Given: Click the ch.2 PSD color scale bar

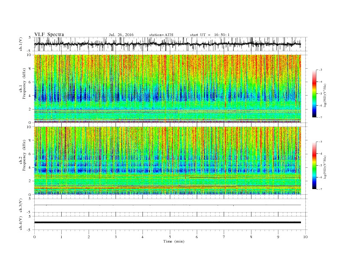Looking at the screenshot, I should (x=314, y=166).
